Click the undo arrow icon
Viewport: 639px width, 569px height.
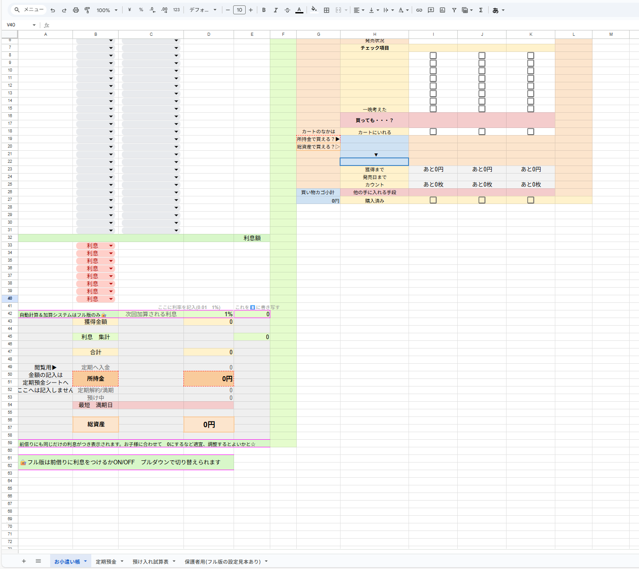tap(53, 10)
